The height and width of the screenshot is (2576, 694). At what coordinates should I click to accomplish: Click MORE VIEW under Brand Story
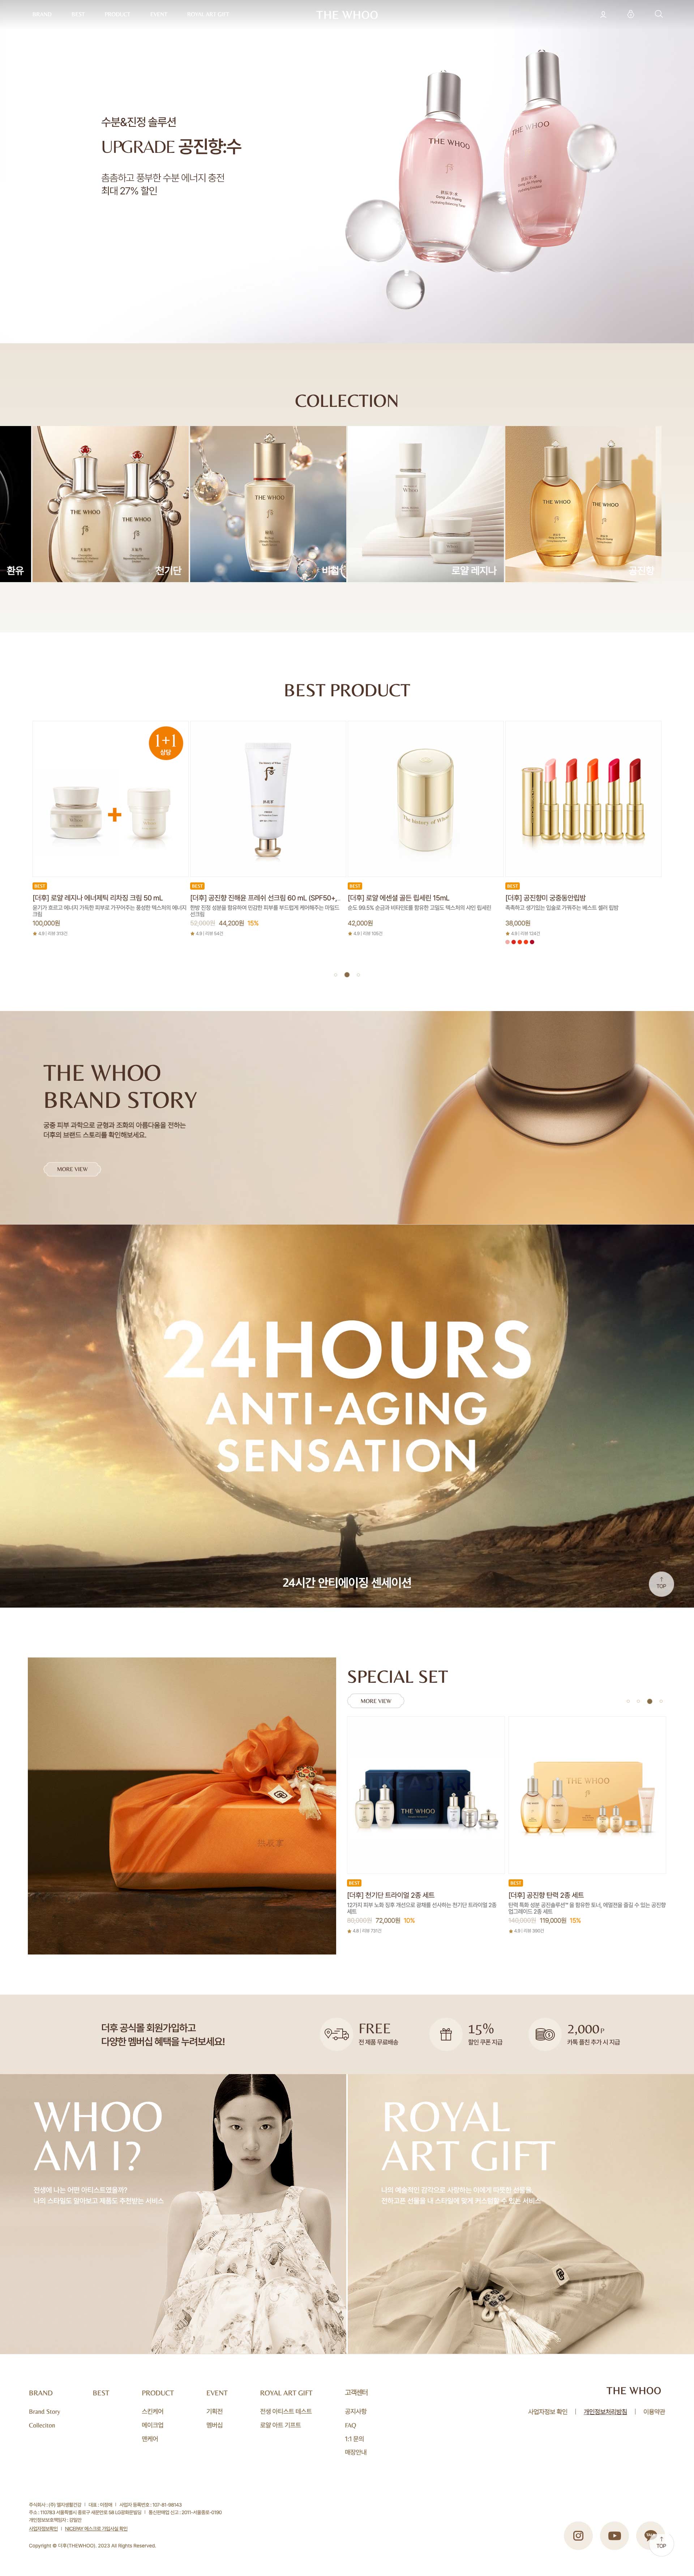click(x=72, y=1169)
